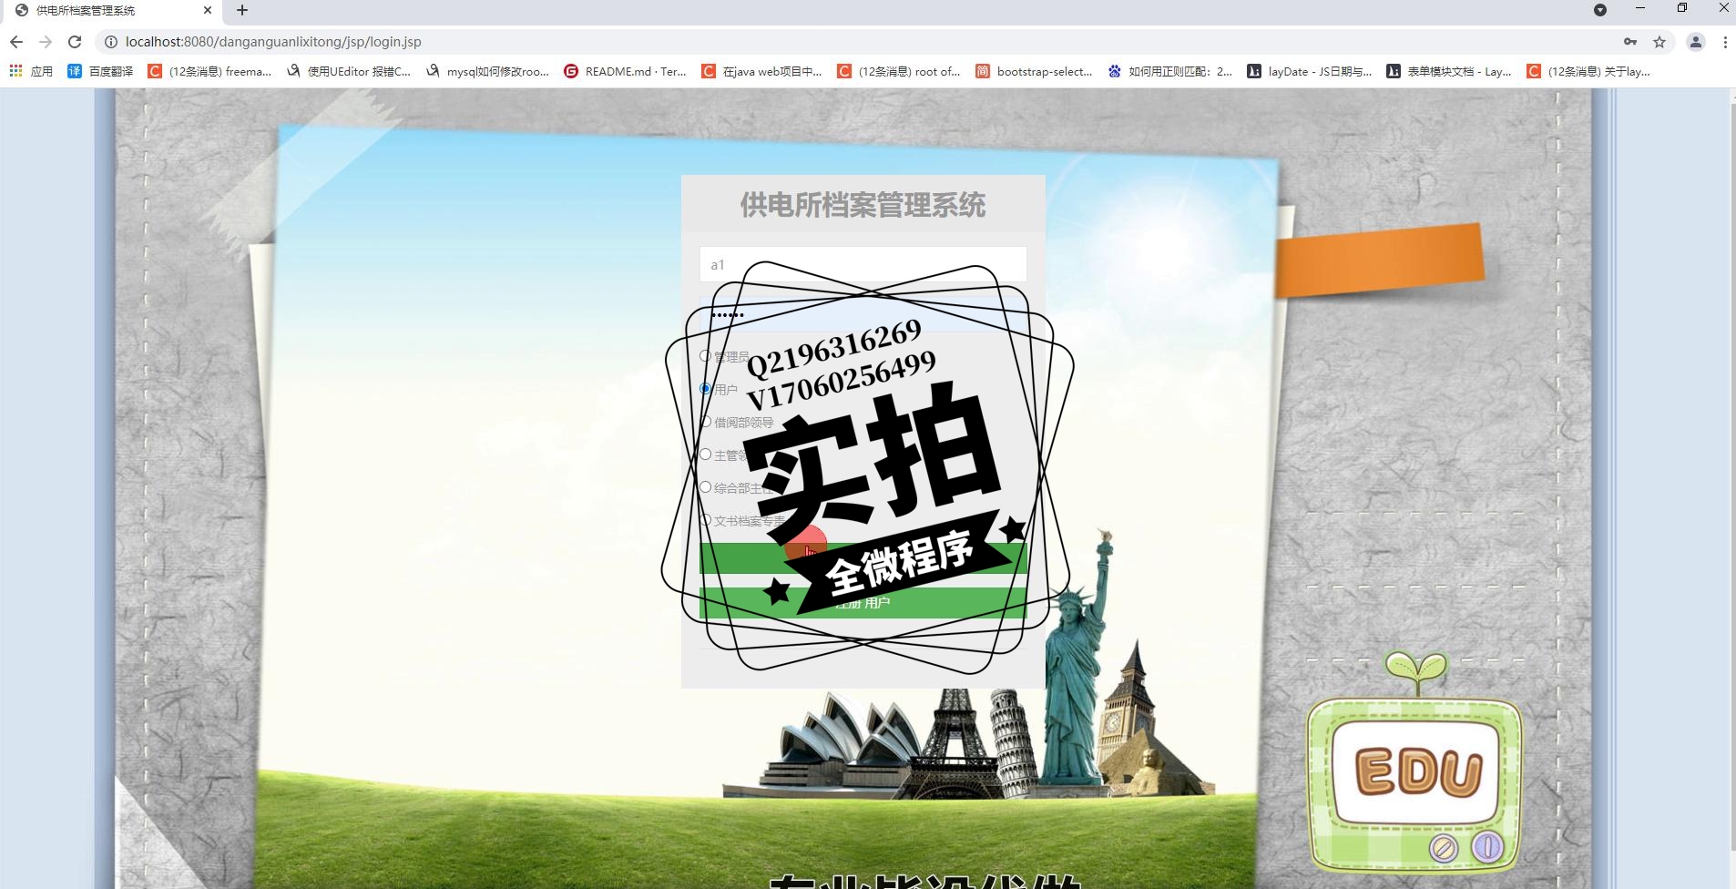Go back to the previous page
This screenshot has height=889, width=1736.
point(15,42)
